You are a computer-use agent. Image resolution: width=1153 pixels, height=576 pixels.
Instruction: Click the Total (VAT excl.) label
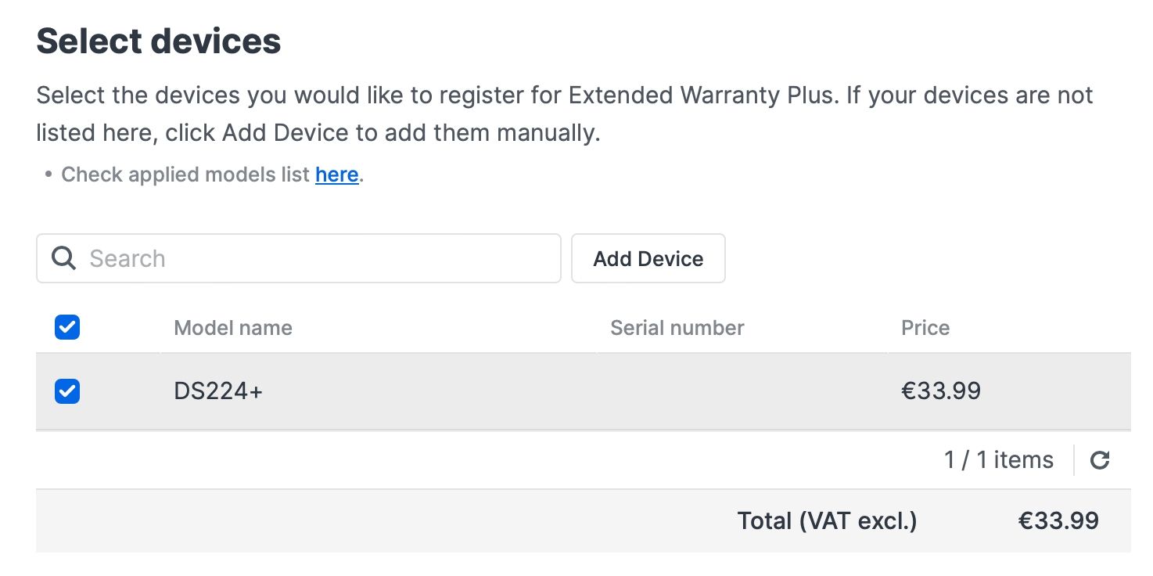click(x=828, y=520)
